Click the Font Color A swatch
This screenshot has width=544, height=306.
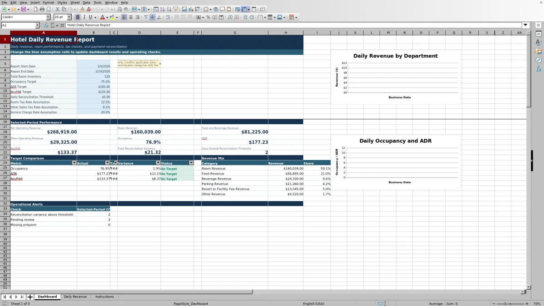click(102, 17)
